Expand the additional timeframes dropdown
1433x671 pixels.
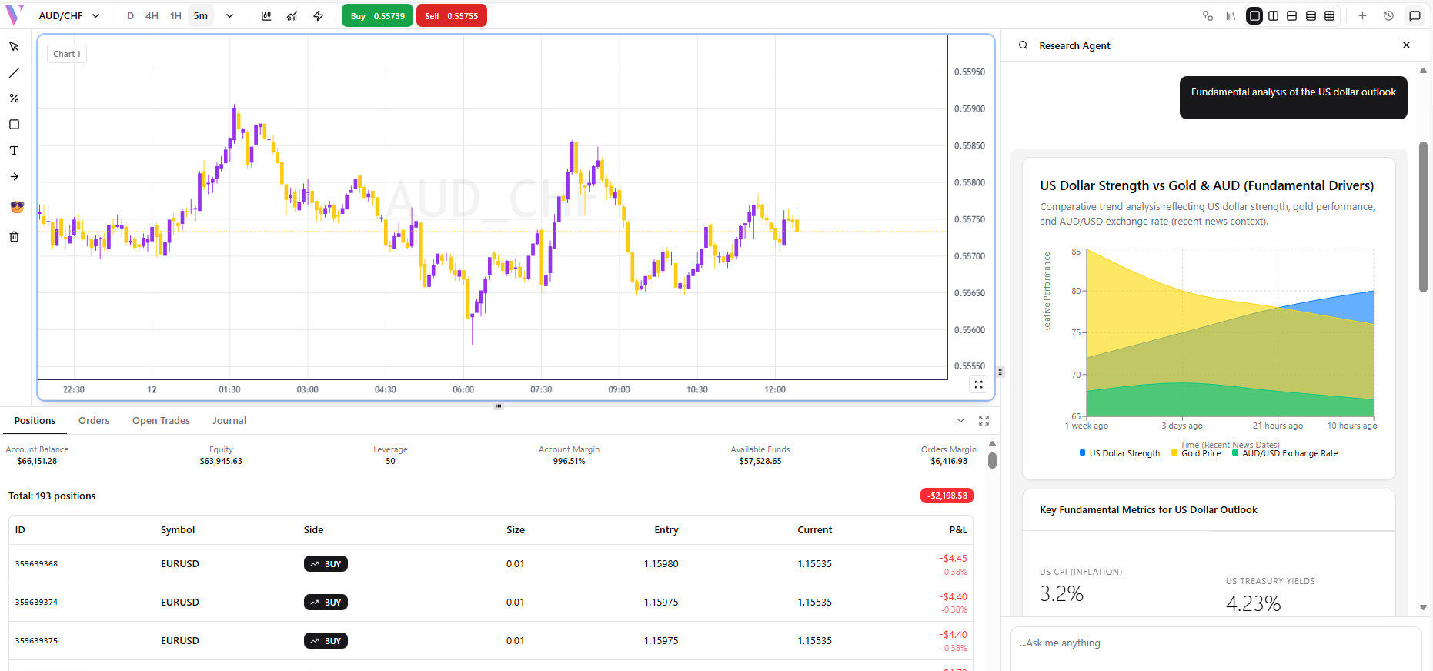229,16
